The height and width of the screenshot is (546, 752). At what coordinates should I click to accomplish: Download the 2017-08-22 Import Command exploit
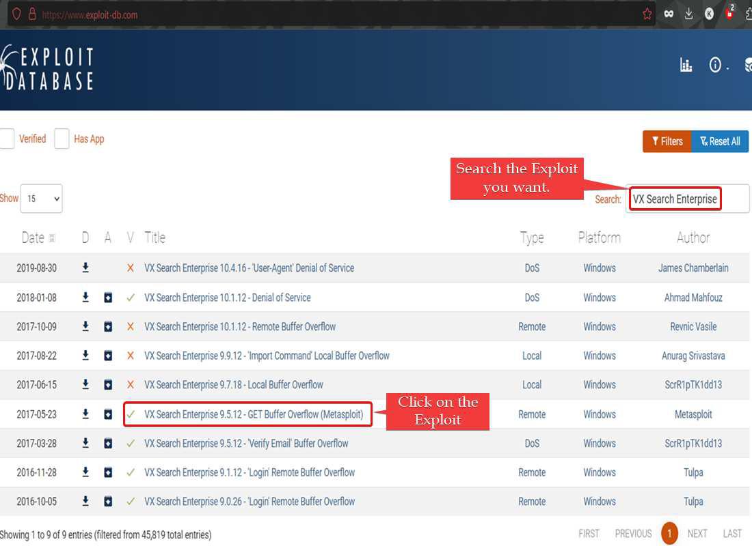pyautogui.click(x=85, y=356)
